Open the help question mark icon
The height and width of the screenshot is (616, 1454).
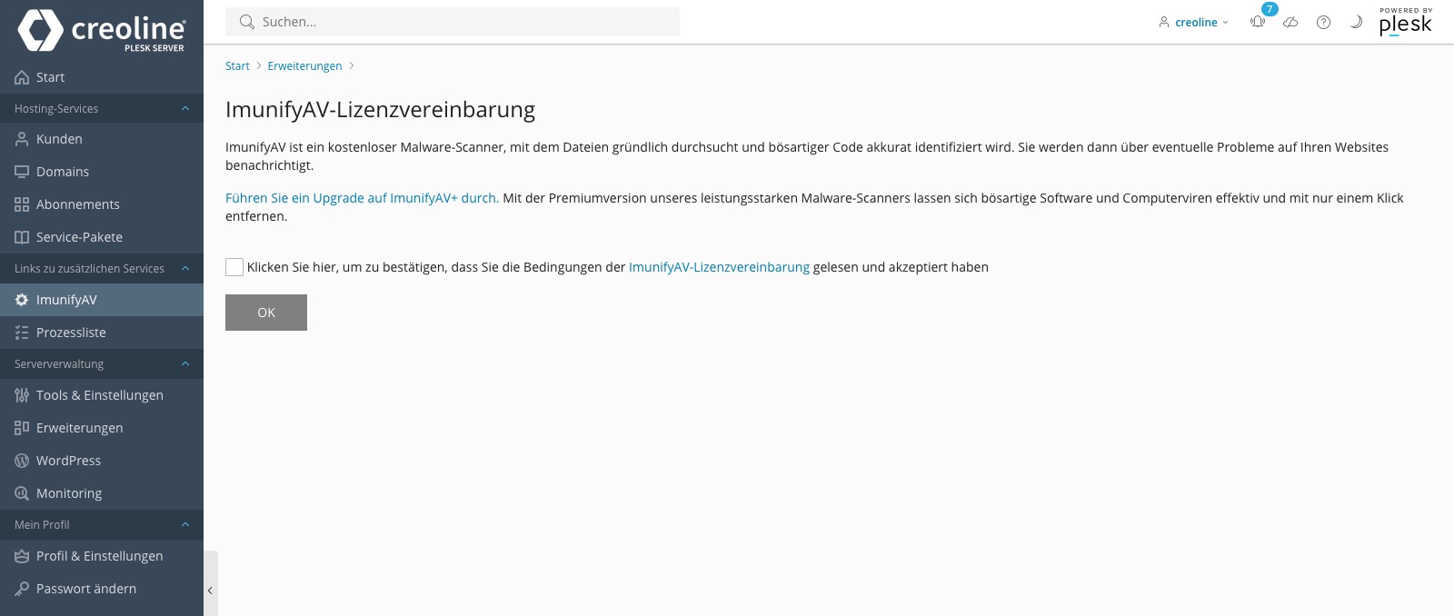coord(1323,22)
